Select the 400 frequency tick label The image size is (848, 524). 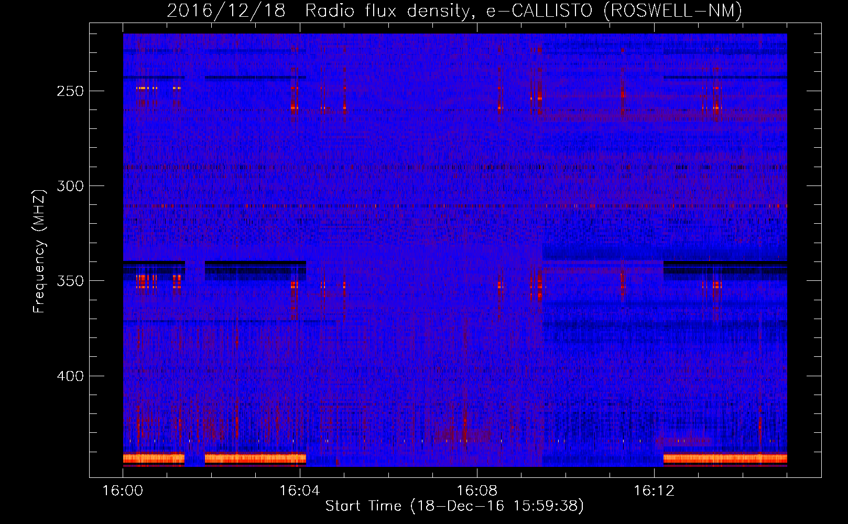[x=70, y=376]
